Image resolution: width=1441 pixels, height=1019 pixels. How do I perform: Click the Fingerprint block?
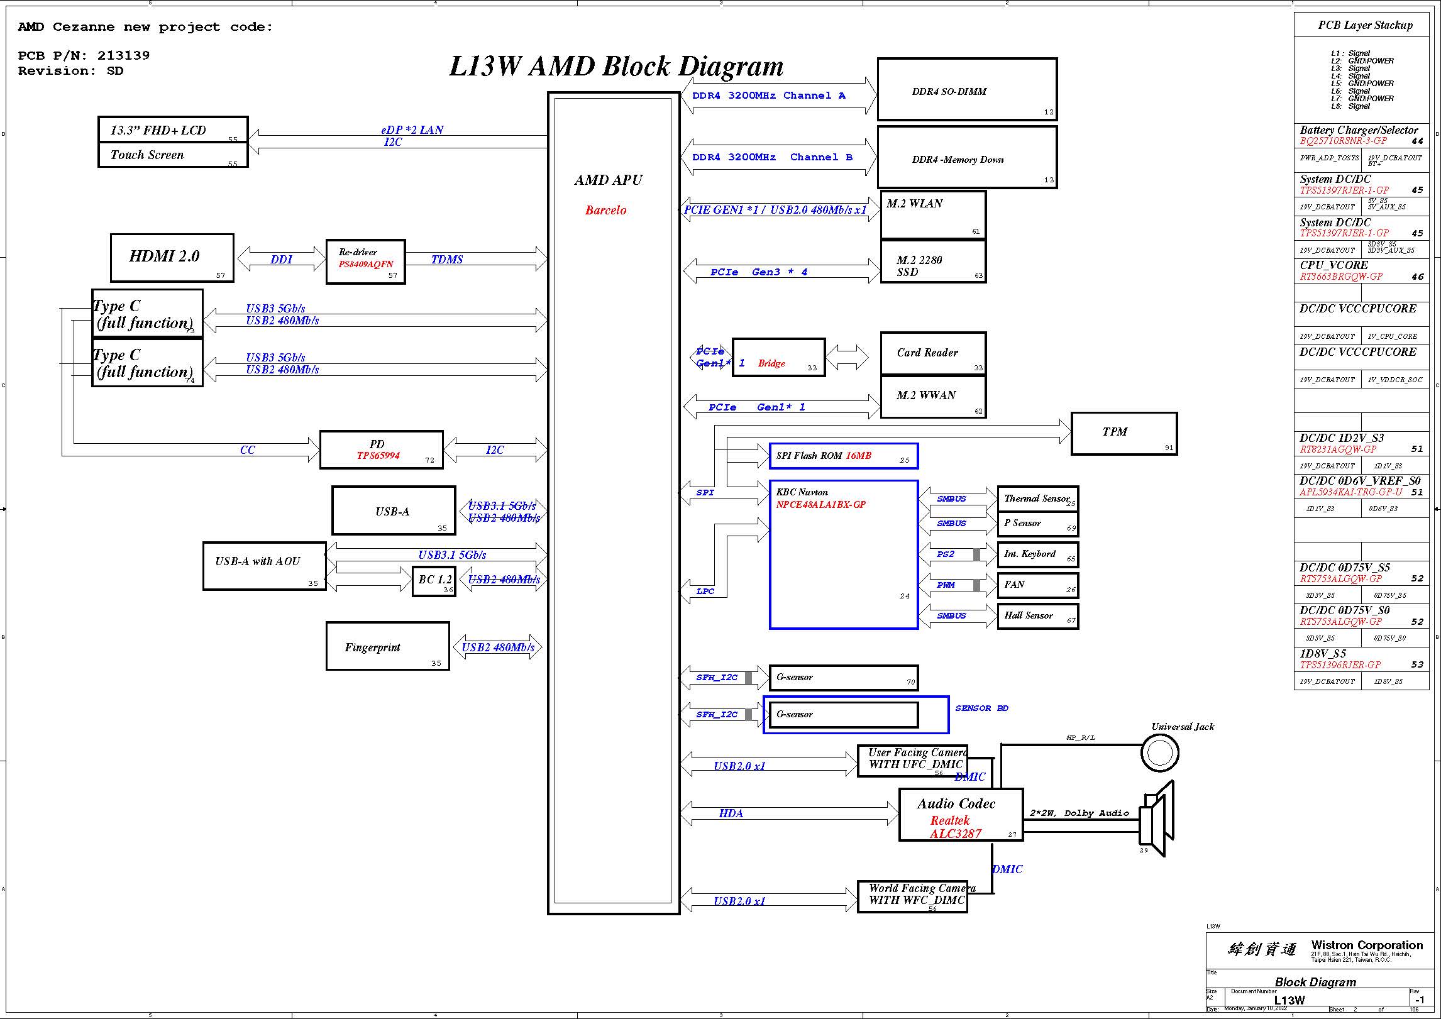(x=387, y=646)
